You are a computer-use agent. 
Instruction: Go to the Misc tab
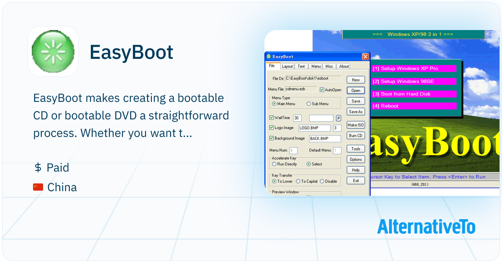(329, 66)
